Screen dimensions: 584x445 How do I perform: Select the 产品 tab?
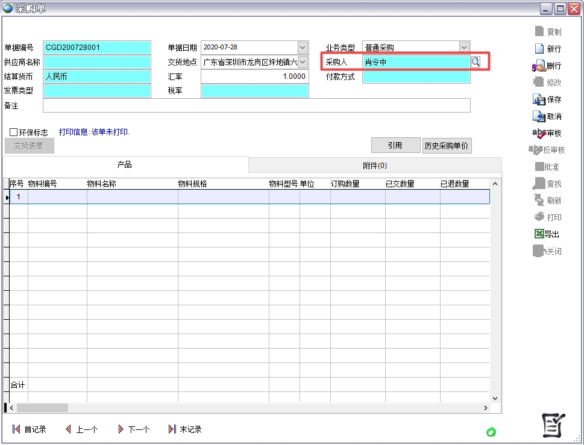125,165
